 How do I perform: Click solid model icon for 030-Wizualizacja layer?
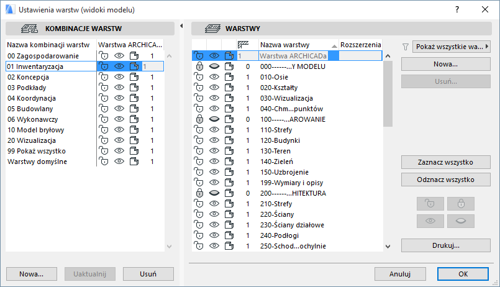pos(229,98)
